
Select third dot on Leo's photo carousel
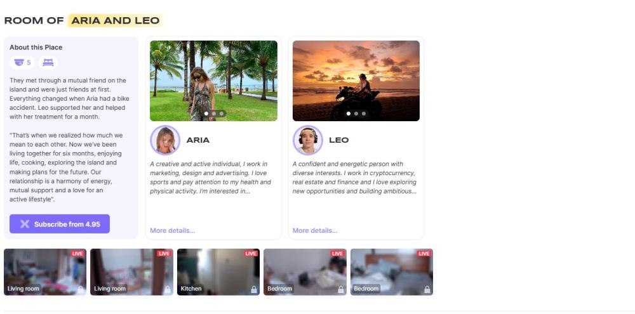pos(364,114)
